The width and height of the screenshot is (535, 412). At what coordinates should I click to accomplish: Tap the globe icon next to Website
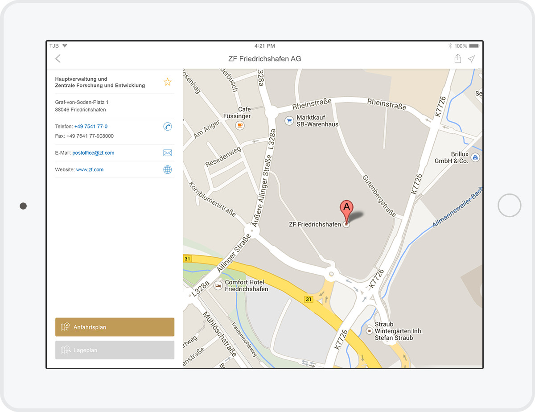click(x=168, y=169)
